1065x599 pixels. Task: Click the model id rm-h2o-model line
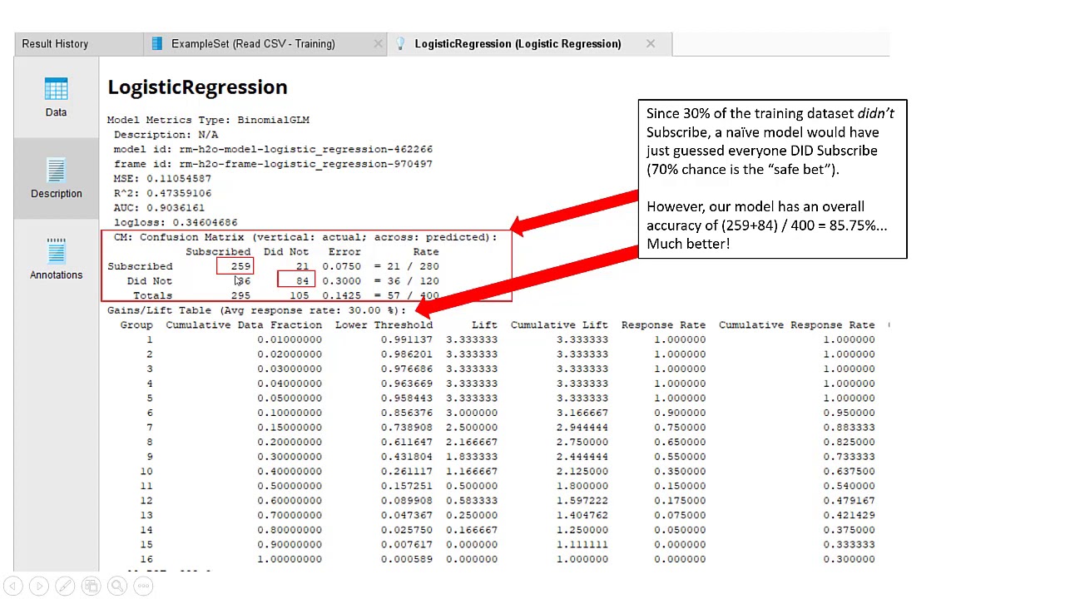click(x=273, y=150)
